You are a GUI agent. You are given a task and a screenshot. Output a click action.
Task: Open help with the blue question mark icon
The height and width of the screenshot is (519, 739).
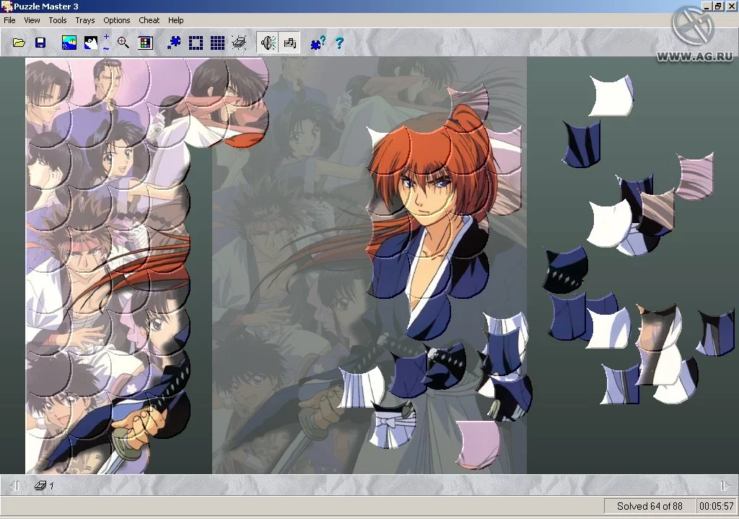pos(339,43)
